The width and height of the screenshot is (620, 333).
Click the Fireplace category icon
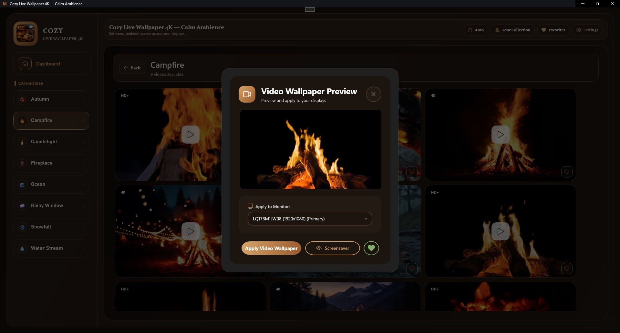(x=22, y=163)
